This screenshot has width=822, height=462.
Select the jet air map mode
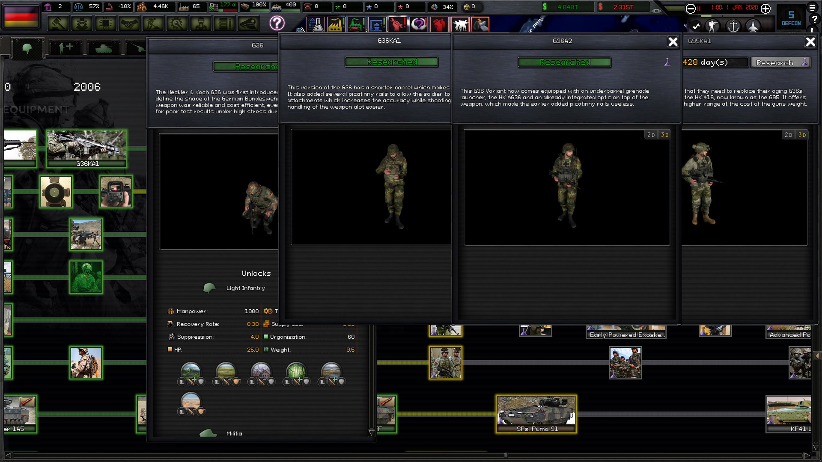(753, 26)
